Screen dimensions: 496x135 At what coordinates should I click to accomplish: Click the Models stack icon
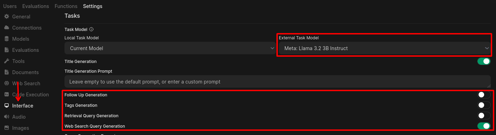(x=6, y=39)
